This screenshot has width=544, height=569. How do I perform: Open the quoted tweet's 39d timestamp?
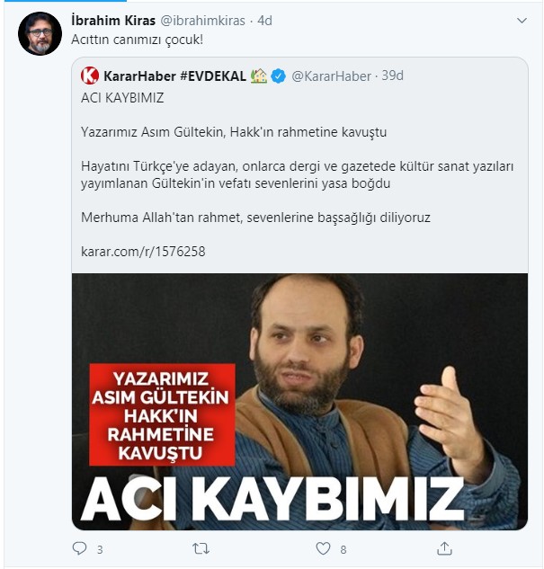coord(393,76)
